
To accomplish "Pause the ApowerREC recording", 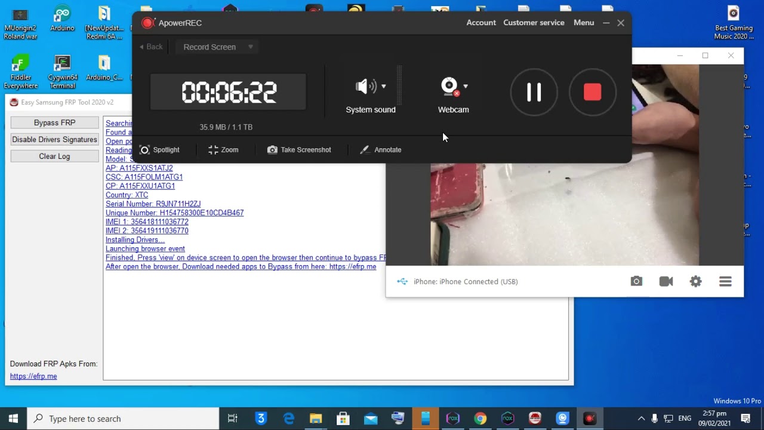I will coord(534,92).
